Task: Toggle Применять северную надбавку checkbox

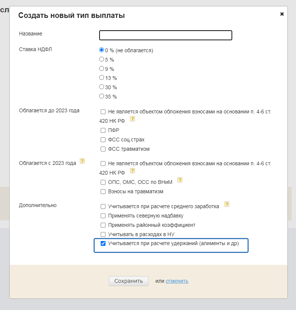Action: pyautogui.click(x=103, y=216)
